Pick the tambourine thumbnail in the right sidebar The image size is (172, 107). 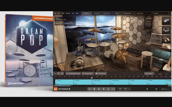coord(166,30)
